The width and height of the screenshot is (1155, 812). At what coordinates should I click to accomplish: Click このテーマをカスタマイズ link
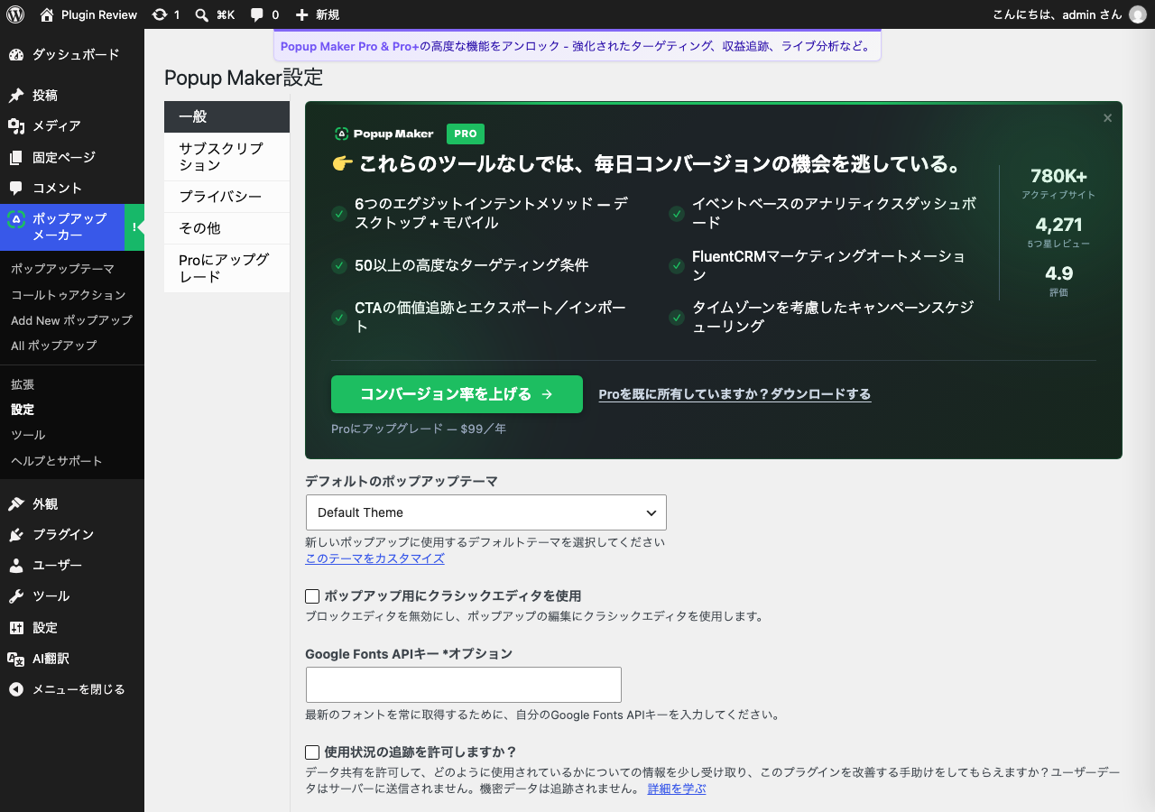point(374,558)
